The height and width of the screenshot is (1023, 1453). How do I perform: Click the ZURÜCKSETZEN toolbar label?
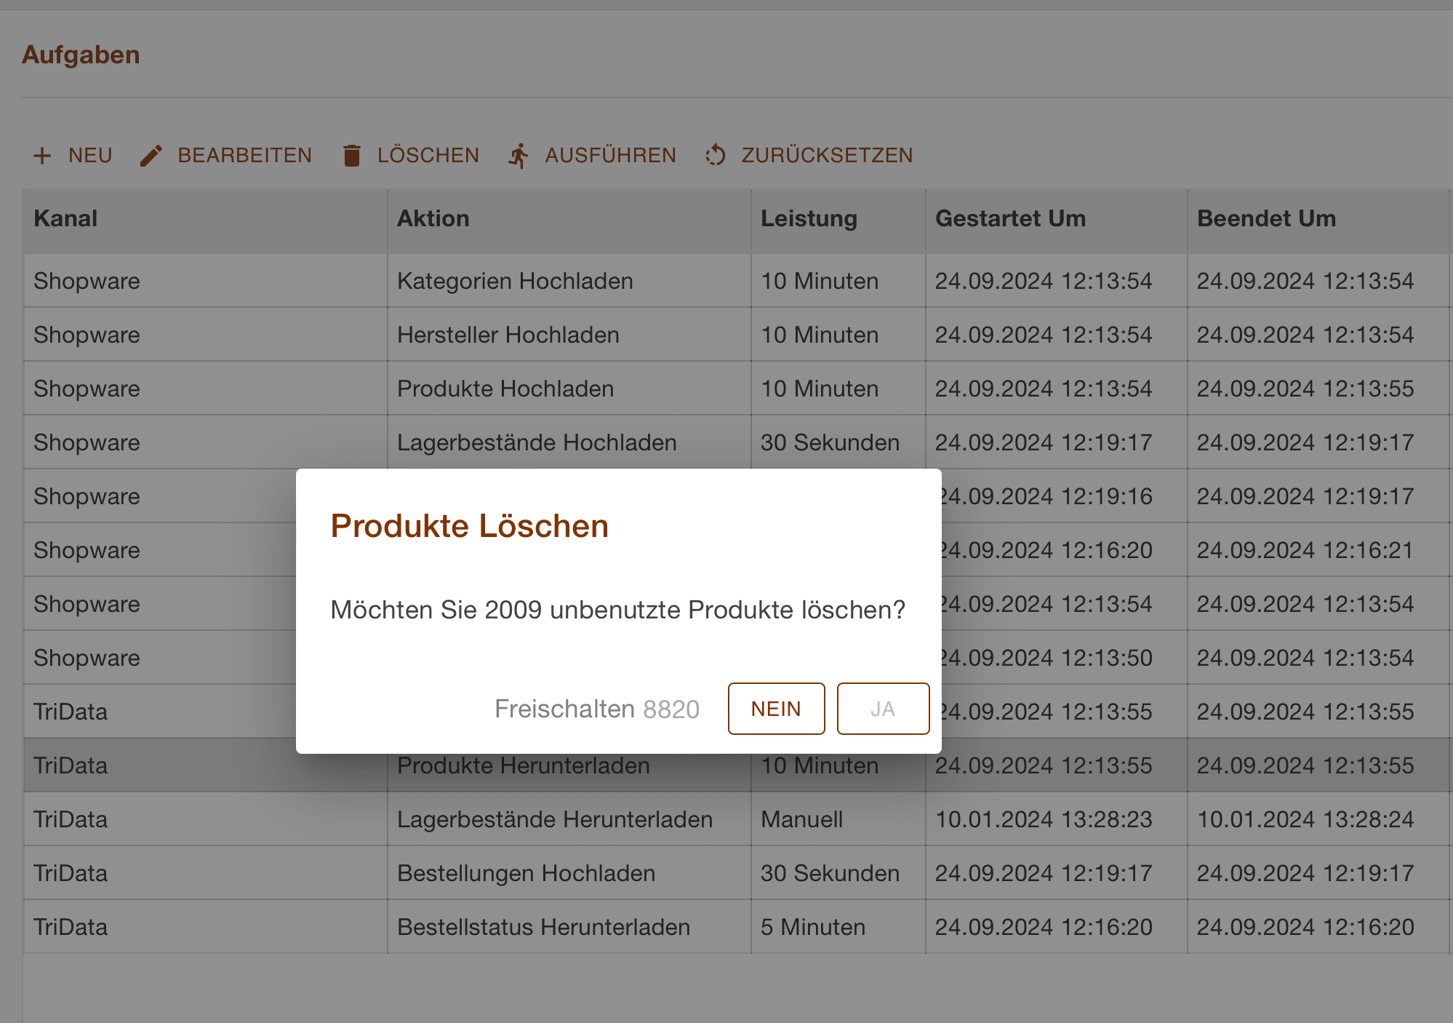828,156
